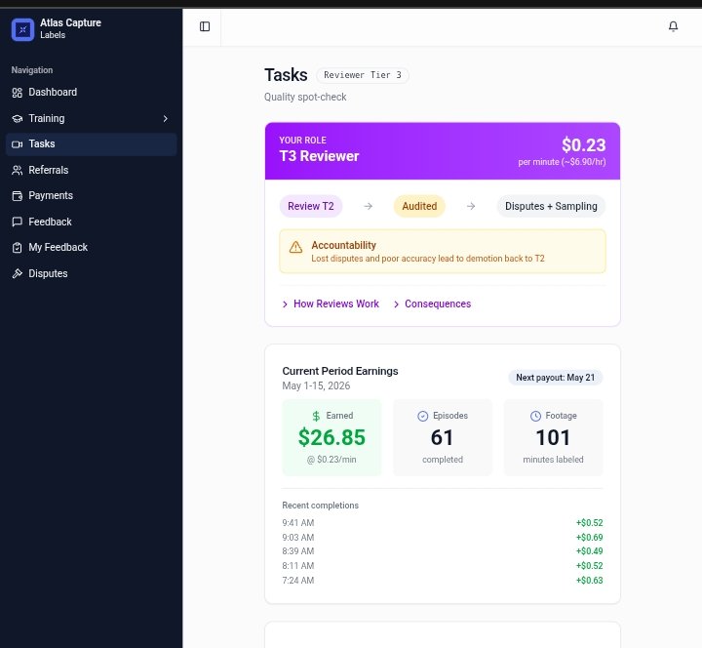Open My Feedback in the sidebar
The image size is (702, 648).
click(92, 247)
